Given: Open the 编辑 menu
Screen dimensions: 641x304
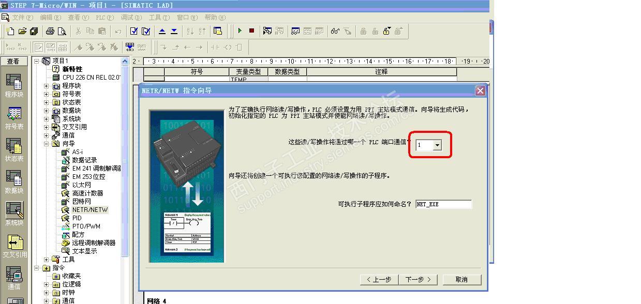Looking at the screenshot, I should coord(51,17).
